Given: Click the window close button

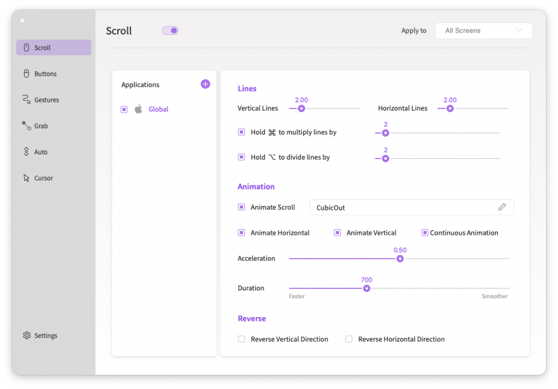Looking at the screenshot, I should [x=22, y=20].
